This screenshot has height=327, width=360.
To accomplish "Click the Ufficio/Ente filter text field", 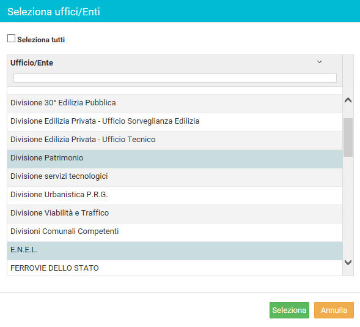I will (175, 78).
